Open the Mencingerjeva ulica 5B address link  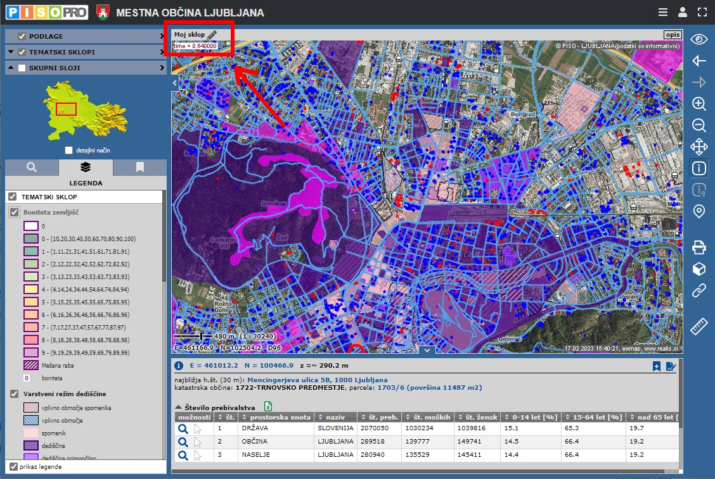tap(304, 379)
